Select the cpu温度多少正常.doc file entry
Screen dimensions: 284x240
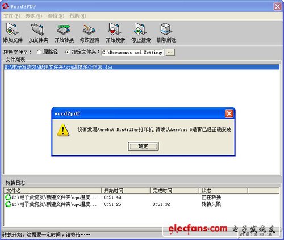pos(141,67)
